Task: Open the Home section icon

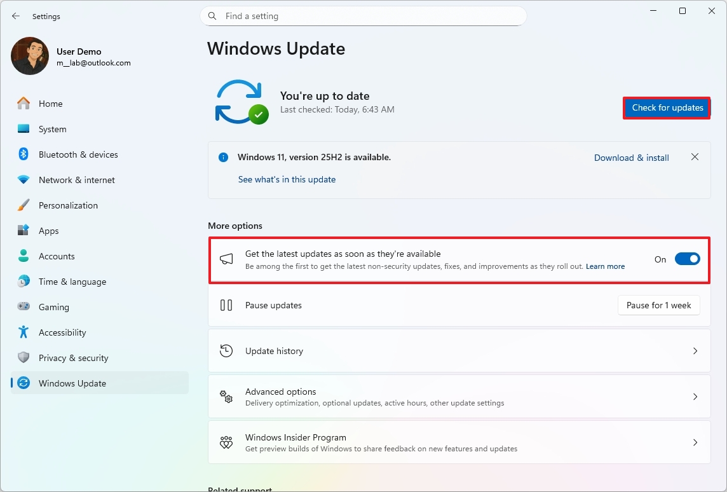Action: [x=24, y=103]
